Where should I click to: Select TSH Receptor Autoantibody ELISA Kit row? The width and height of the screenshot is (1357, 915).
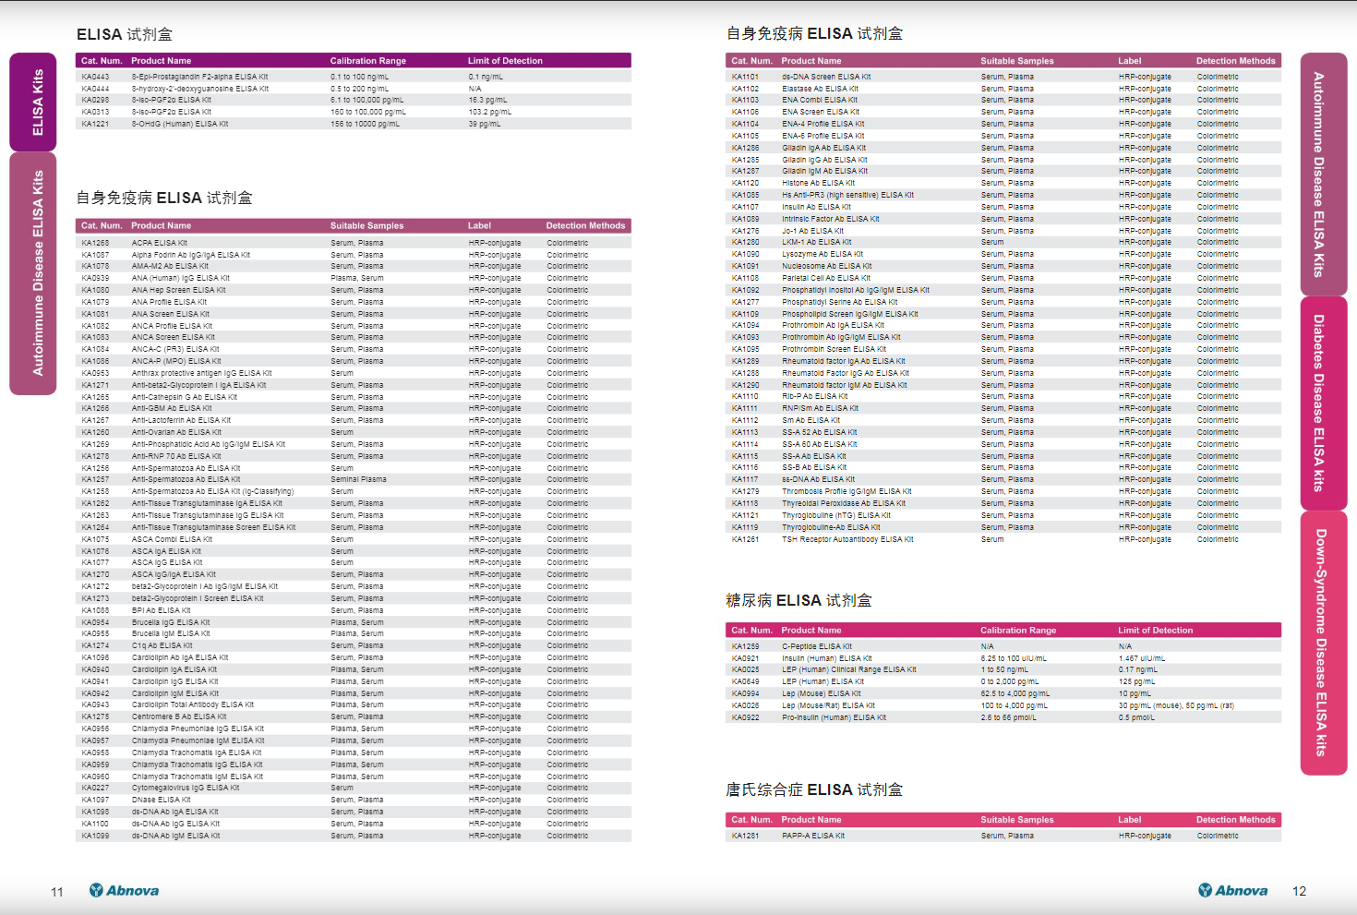[x=847, y=539]
